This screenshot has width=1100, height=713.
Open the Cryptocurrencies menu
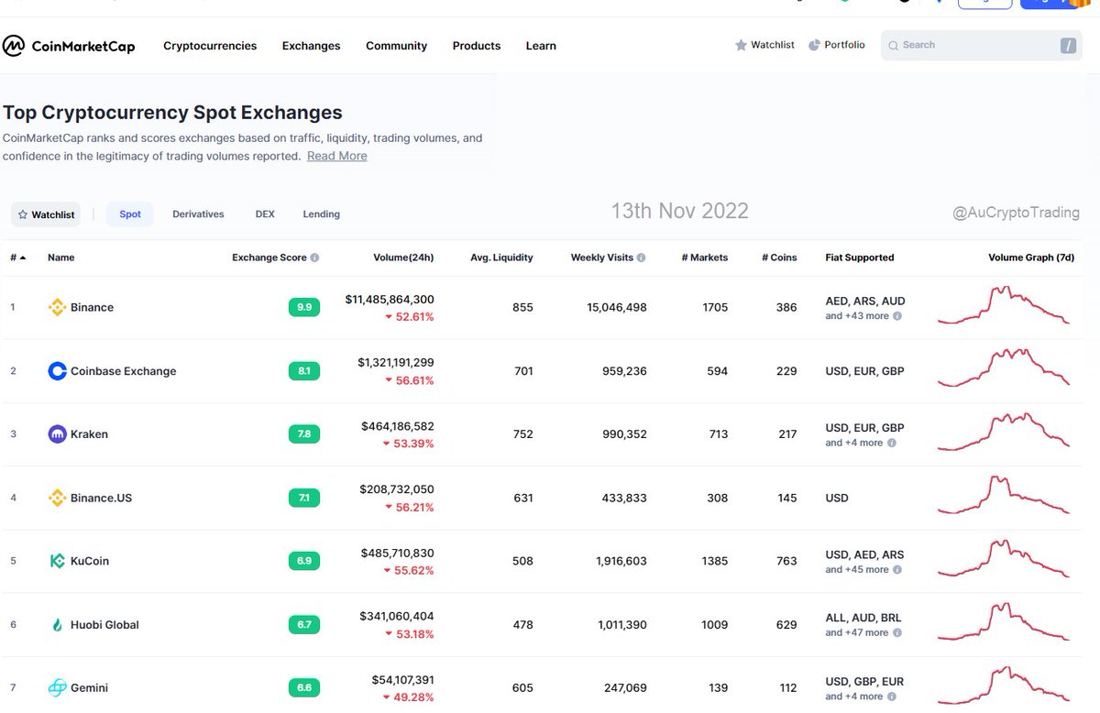210,46
